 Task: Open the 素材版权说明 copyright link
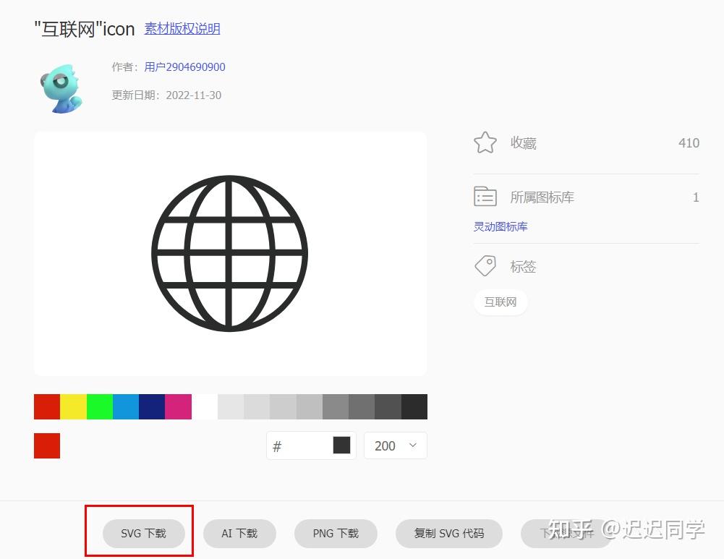pos(182,29)
